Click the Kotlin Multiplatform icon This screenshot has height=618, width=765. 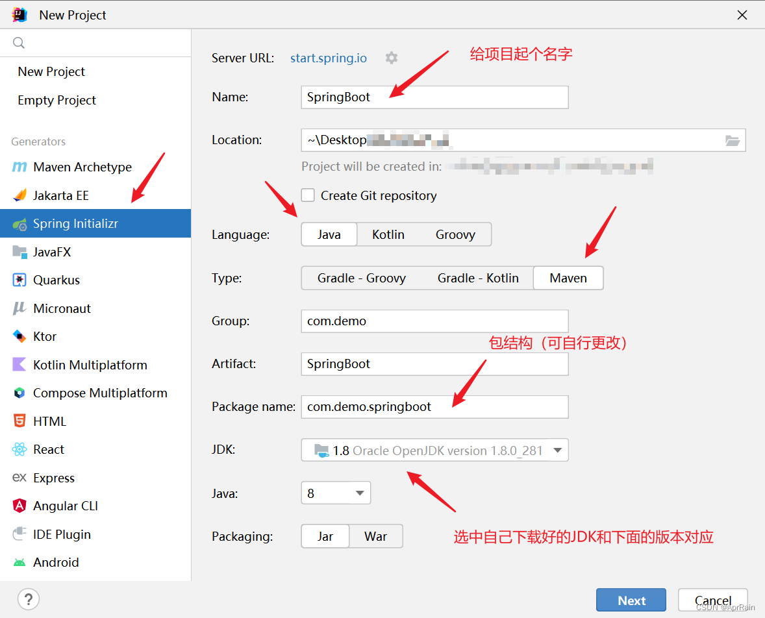coord(19,364)
